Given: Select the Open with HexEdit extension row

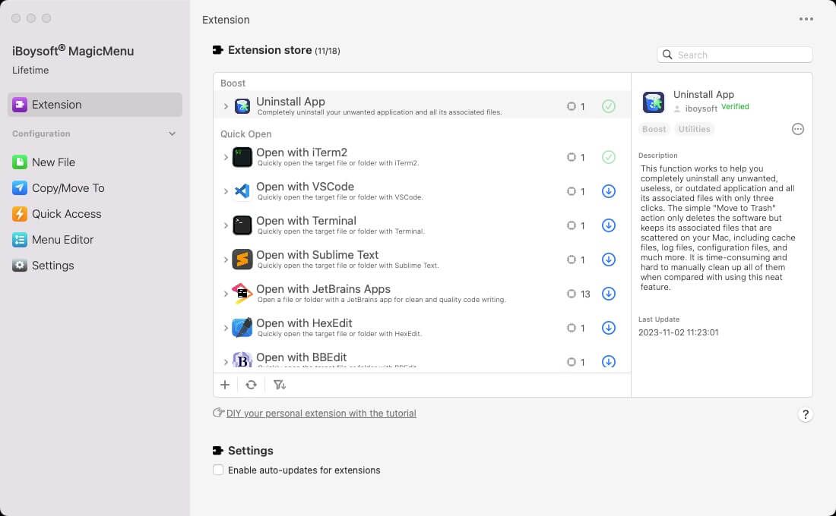Looking at the screenshot, I should coord(380,328).
